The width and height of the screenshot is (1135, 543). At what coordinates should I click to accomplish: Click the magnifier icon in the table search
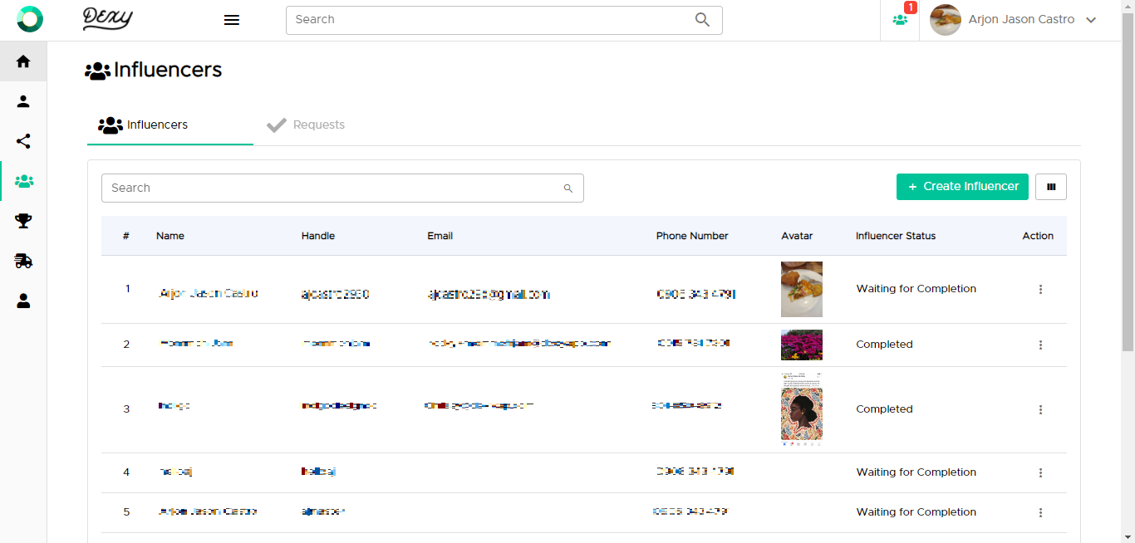(x=568, y=188)
